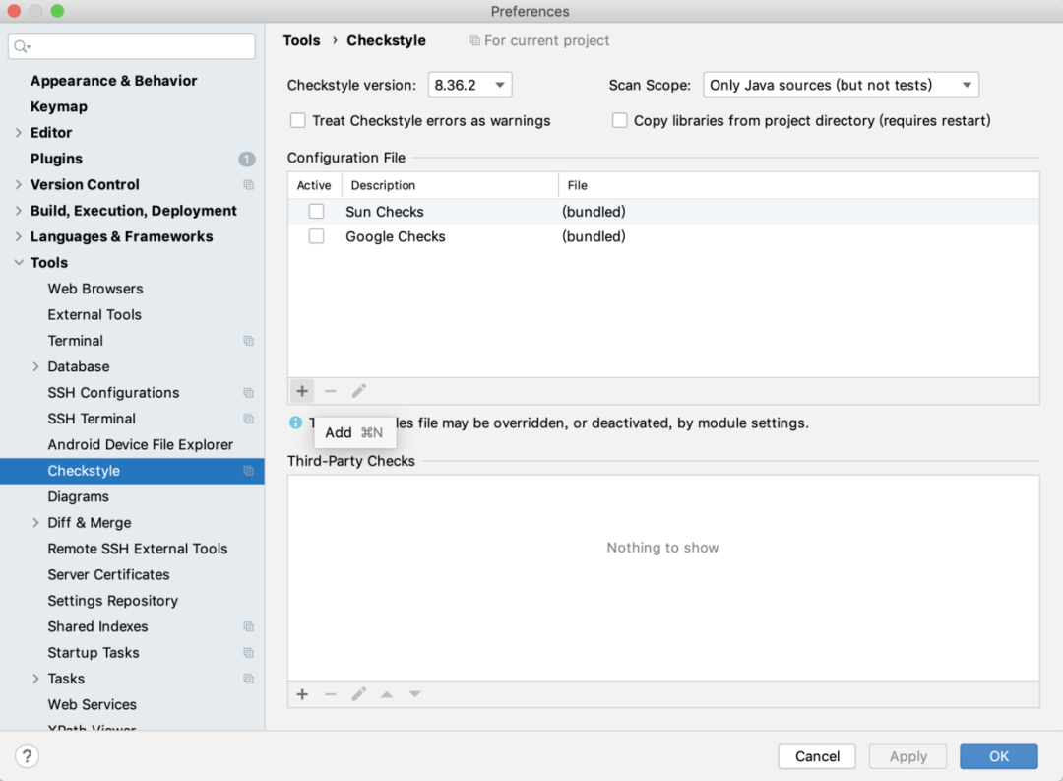The image size is (1063, 781).
Task: Select Settings Repository item
Action: (113, 601)
